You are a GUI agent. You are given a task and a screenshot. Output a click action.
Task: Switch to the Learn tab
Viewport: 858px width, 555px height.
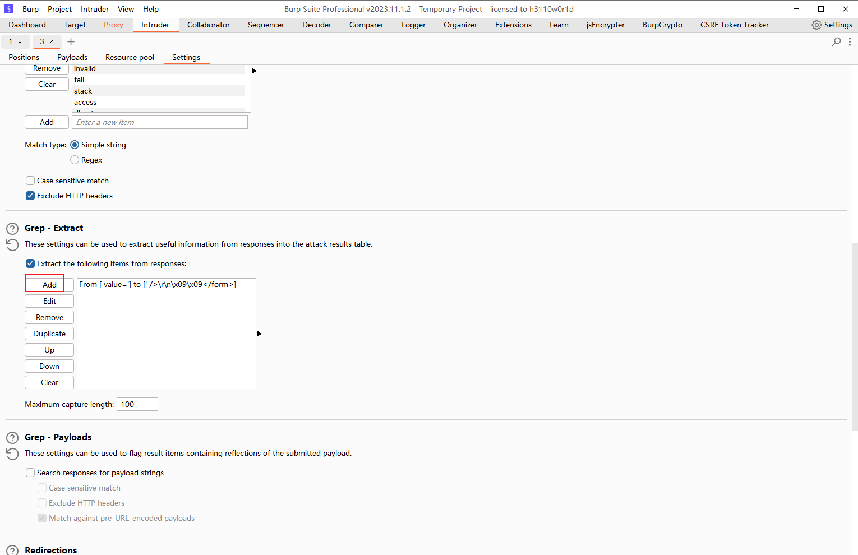pos(559,25)
